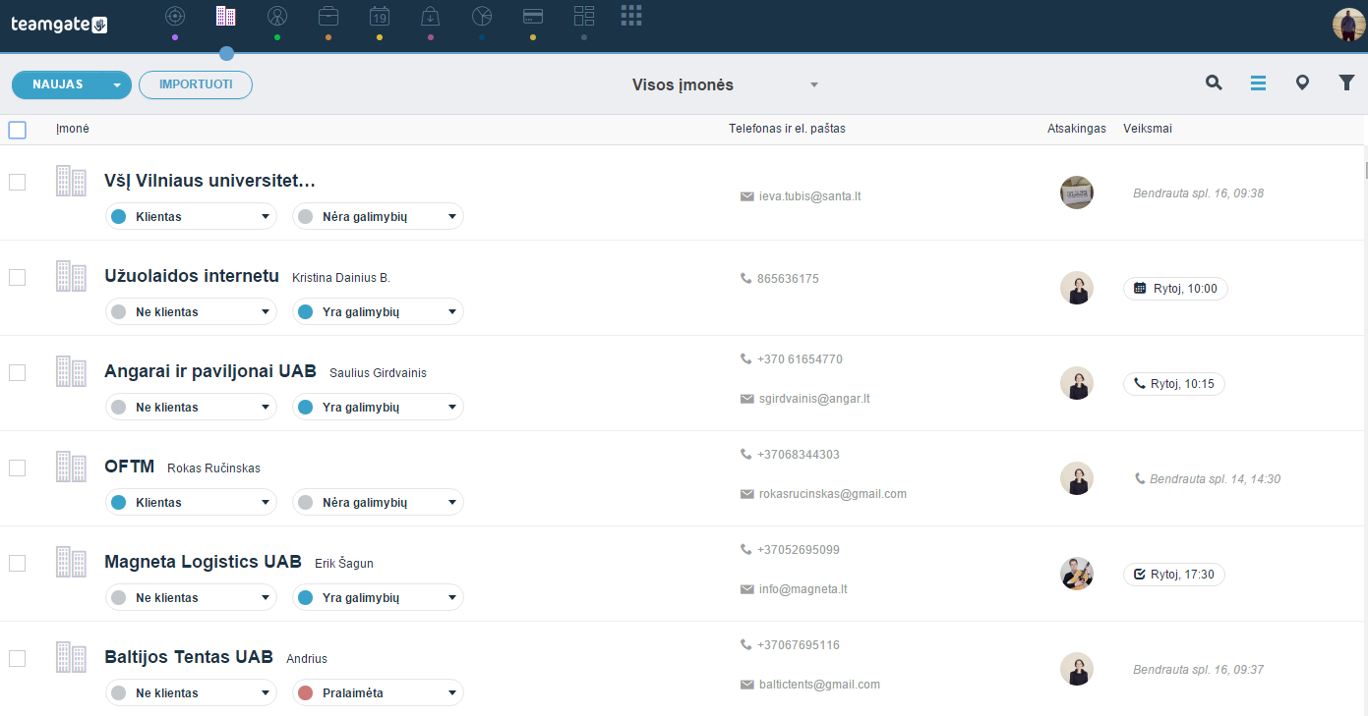Screen dimensions: 1368x716
Task: Open the Rytoj, 10:15 call activity
Action: pyautogui.click(x=1174, y=384)
